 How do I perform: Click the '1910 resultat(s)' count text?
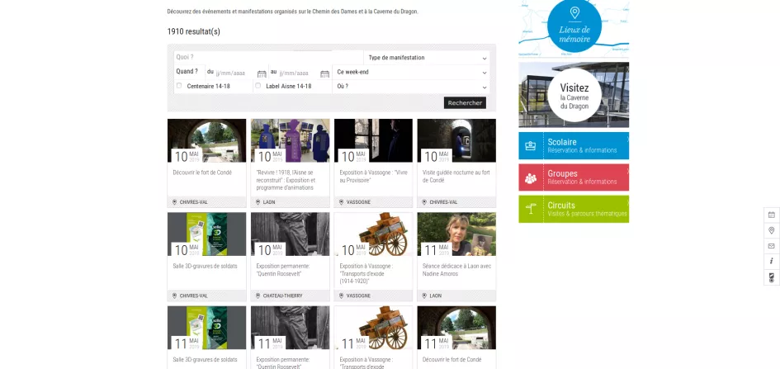coord(193,32)
